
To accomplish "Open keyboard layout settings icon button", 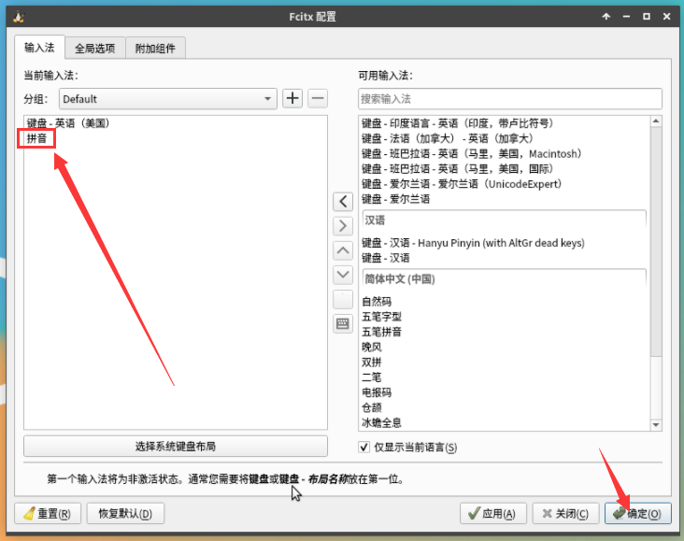I will (343, 323).
